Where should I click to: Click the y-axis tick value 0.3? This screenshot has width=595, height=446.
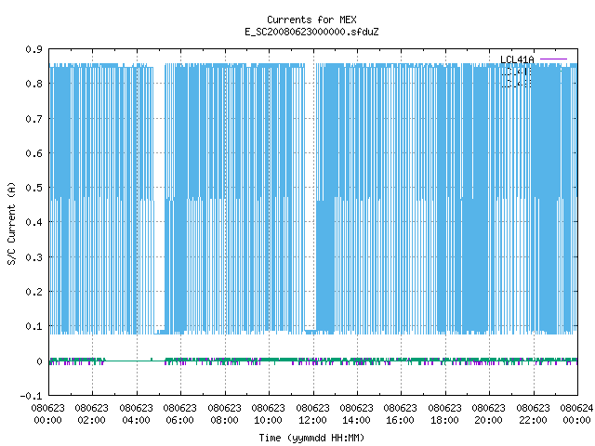33,257
